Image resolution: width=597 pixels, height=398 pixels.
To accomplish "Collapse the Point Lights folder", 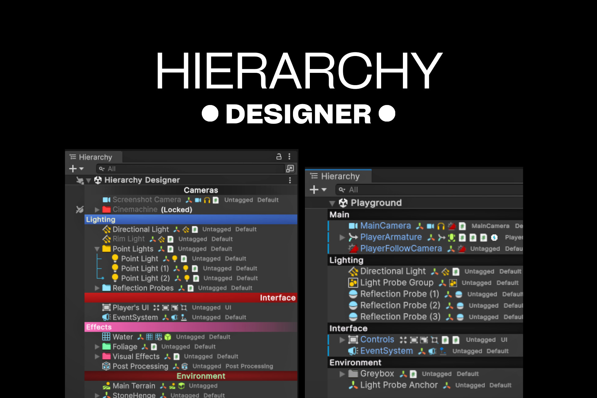I will point(97,249).
